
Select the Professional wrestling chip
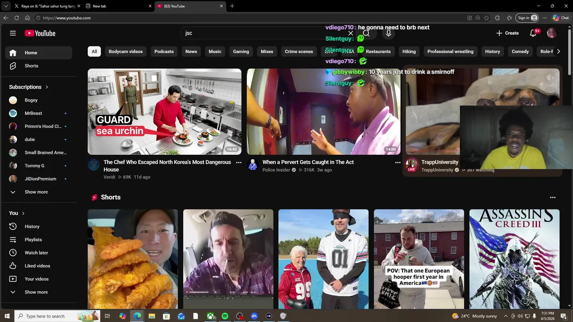tap(450, 51)
